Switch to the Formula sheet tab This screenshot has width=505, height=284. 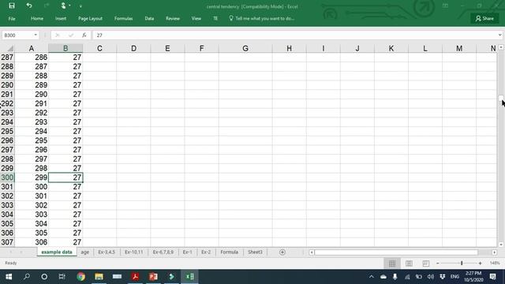tap(230, 252)
